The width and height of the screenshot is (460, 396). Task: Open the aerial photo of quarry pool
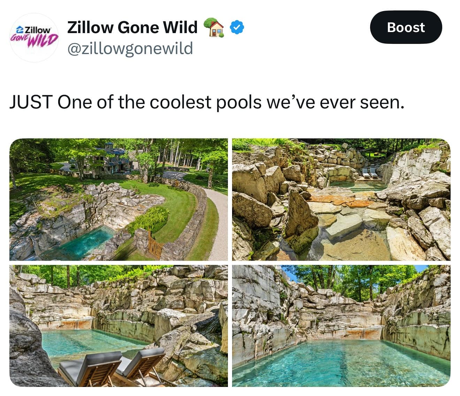[118, 199]
